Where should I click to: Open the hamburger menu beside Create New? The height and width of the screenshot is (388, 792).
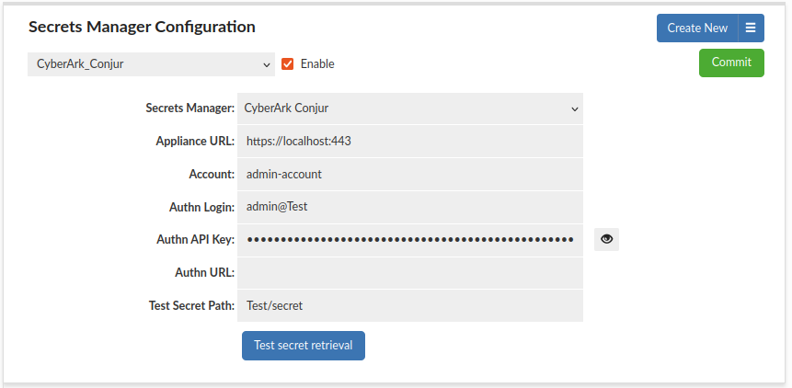(751, 29)
